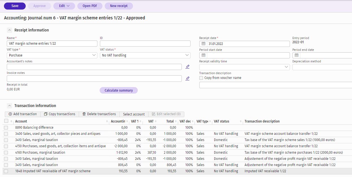352x177 pixels.
Task: Open the Edit dropdown menu
Action: click(x=64, y=6)
